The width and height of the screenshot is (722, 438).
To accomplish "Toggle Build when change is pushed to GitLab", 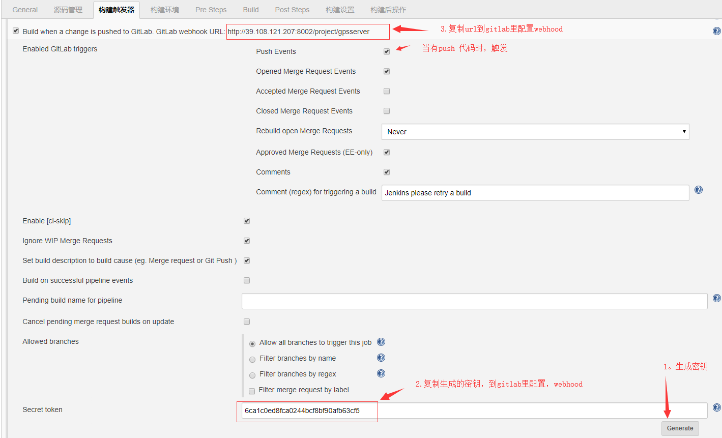I will click(x=16, y=31).
